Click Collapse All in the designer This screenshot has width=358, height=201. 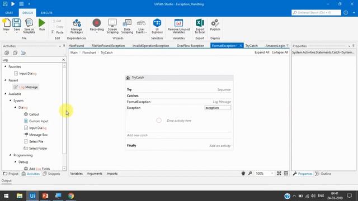point(280,52)
